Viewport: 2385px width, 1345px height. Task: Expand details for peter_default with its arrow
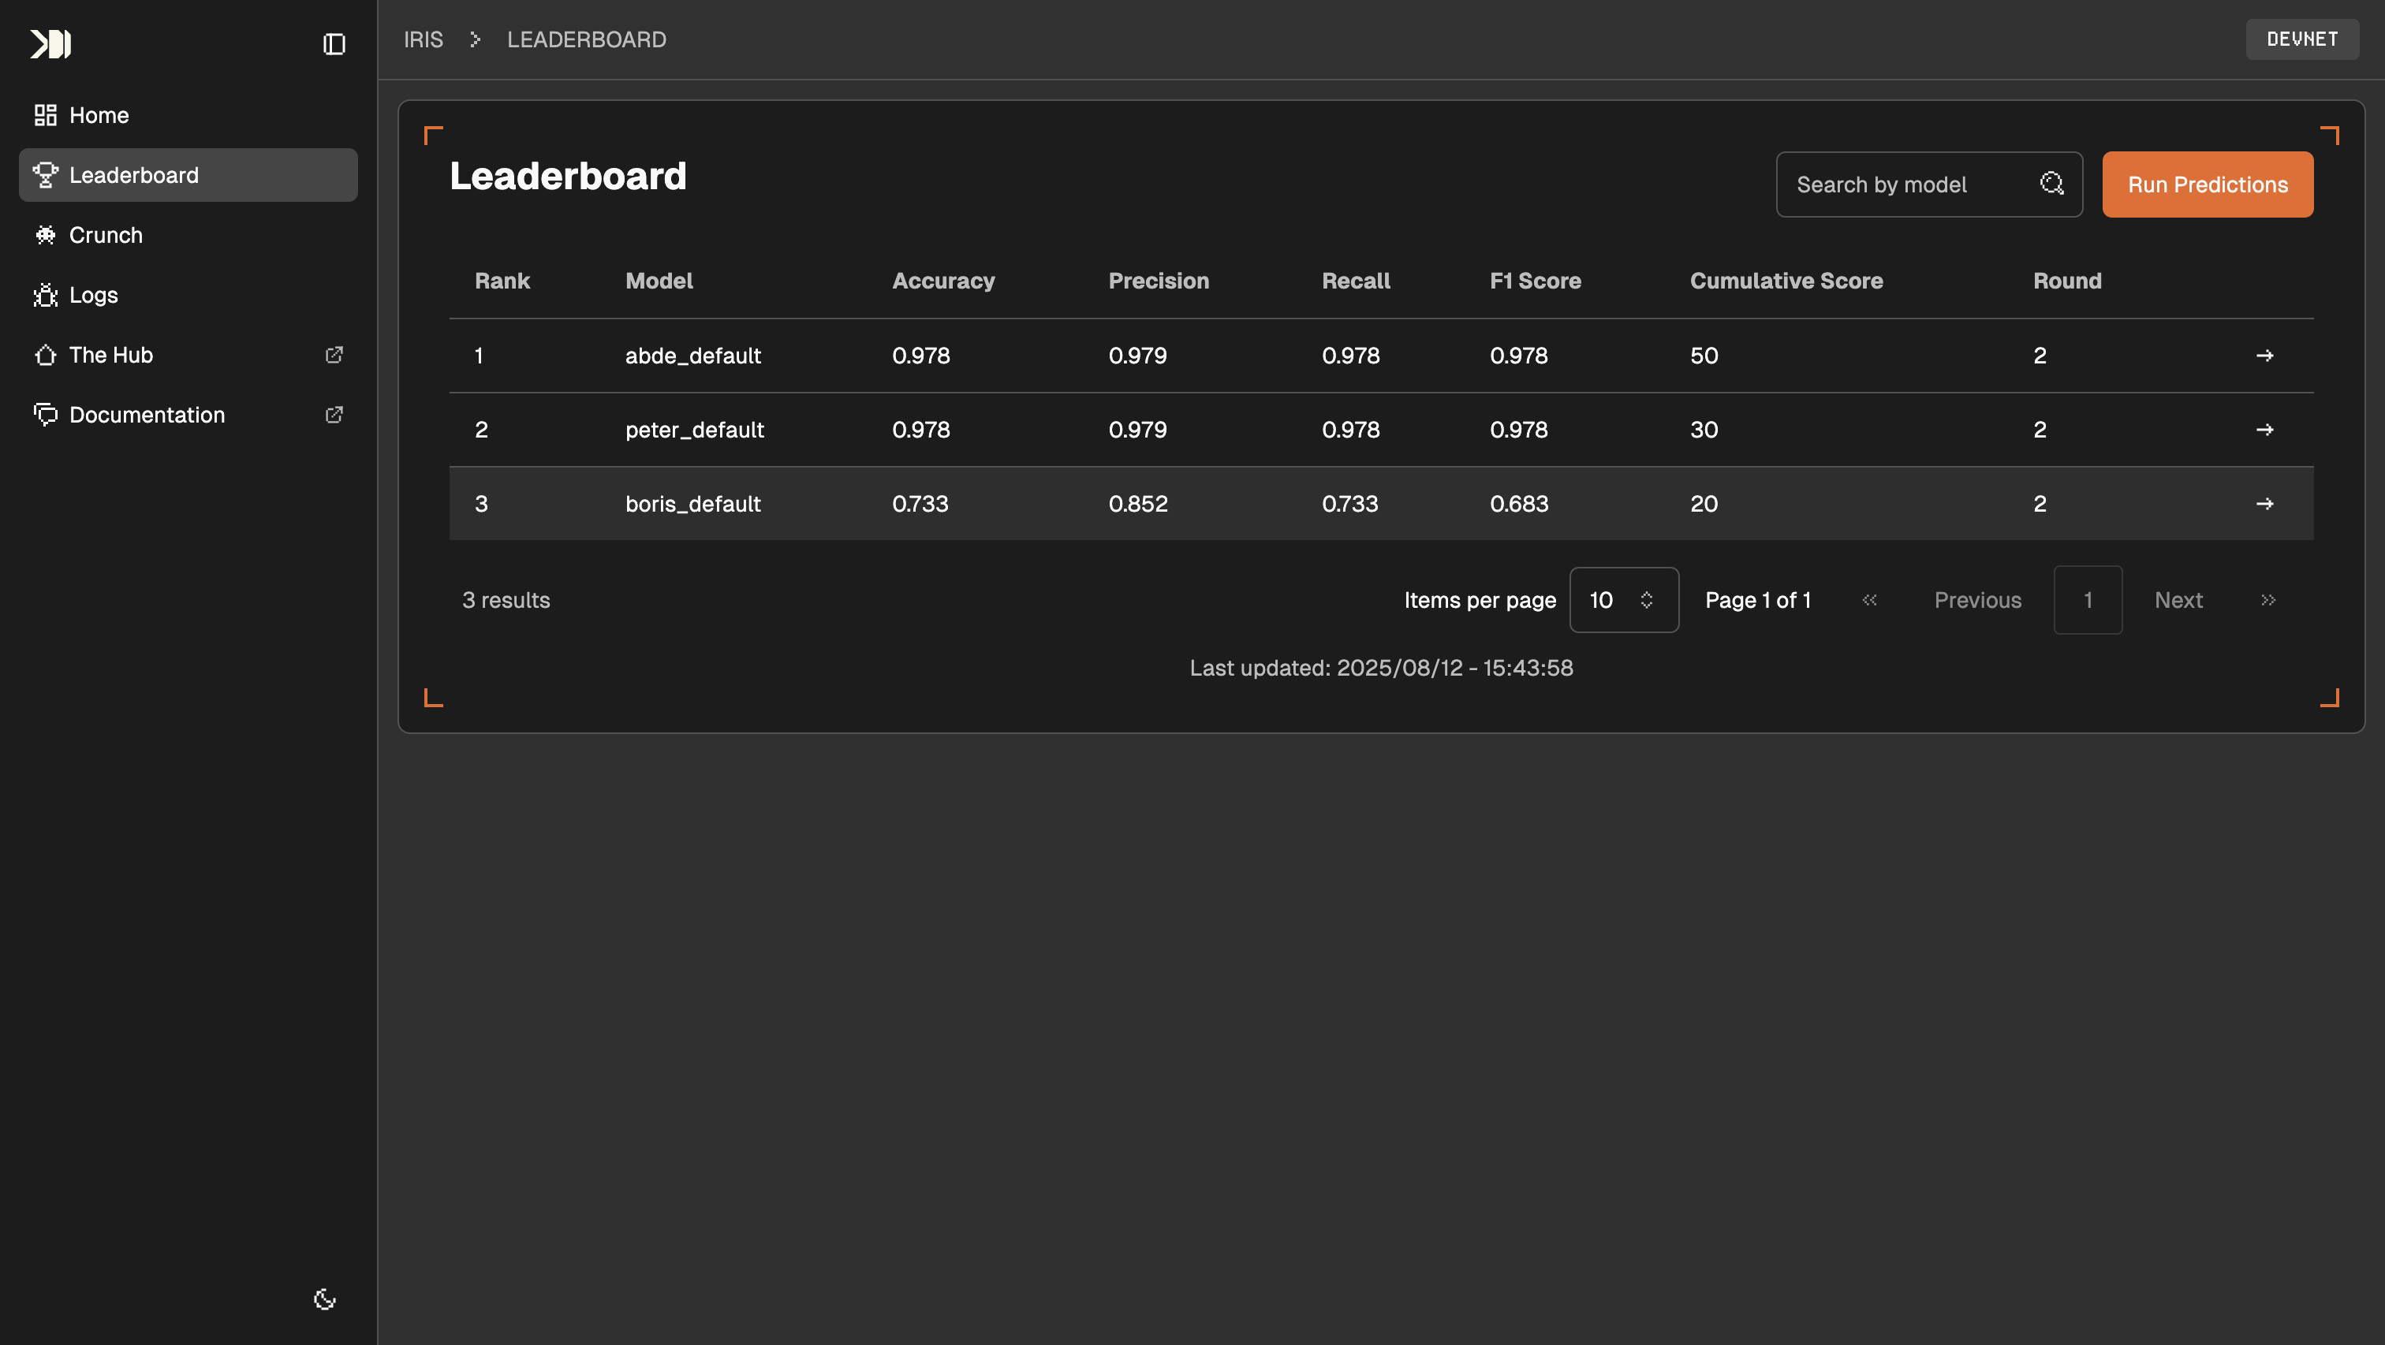pyautogui.click(x=2266, y=429)
